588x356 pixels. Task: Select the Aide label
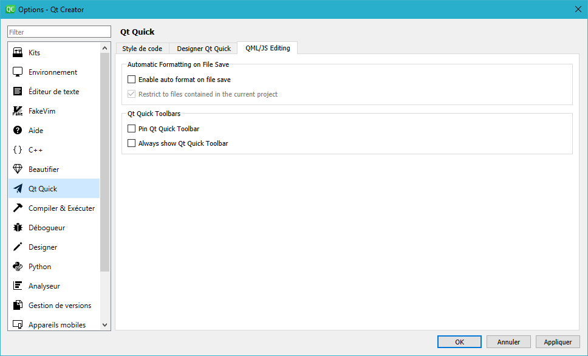(36, 131)
